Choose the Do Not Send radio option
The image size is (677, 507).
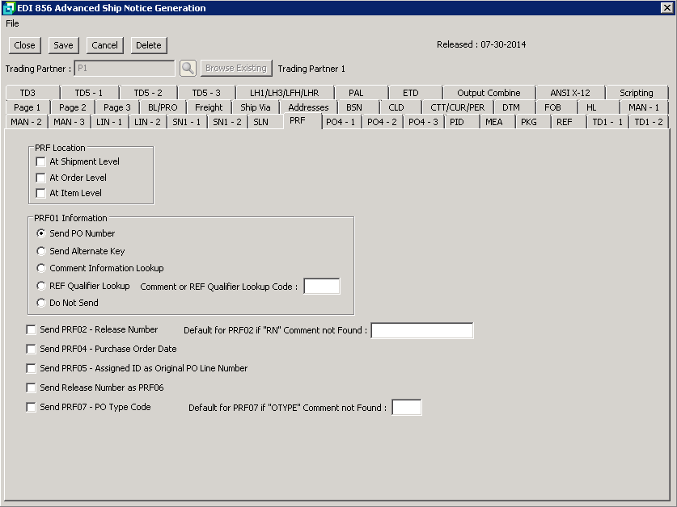click(x=41, y=303)
